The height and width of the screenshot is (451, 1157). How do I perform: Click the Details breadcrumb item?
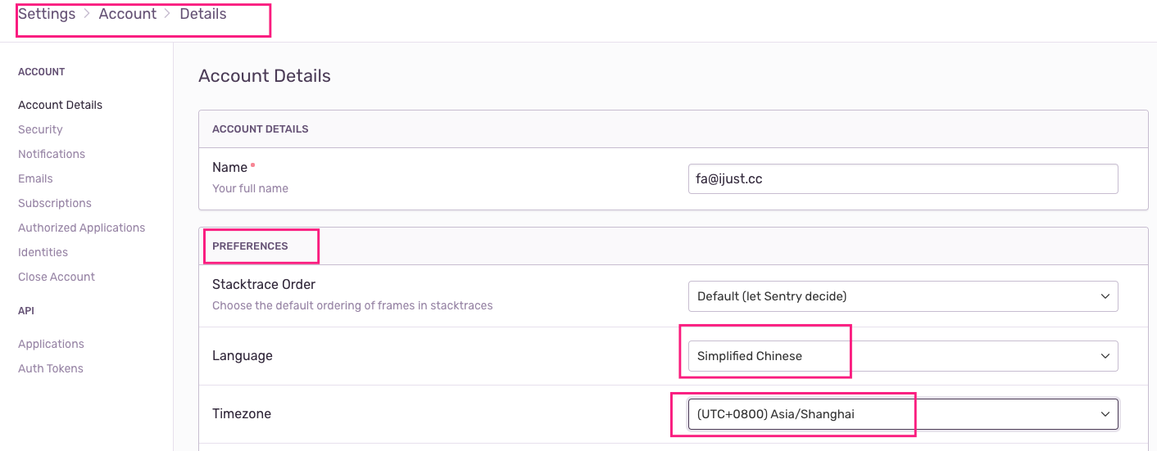coord(203,14)
